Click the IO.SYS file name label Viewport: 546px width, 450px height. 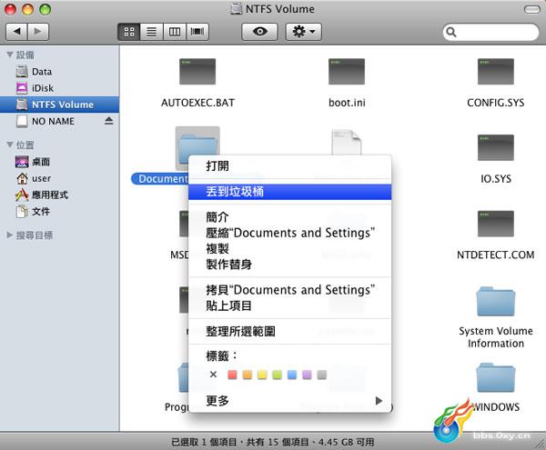pyautogui.click(x=496, y=179)
